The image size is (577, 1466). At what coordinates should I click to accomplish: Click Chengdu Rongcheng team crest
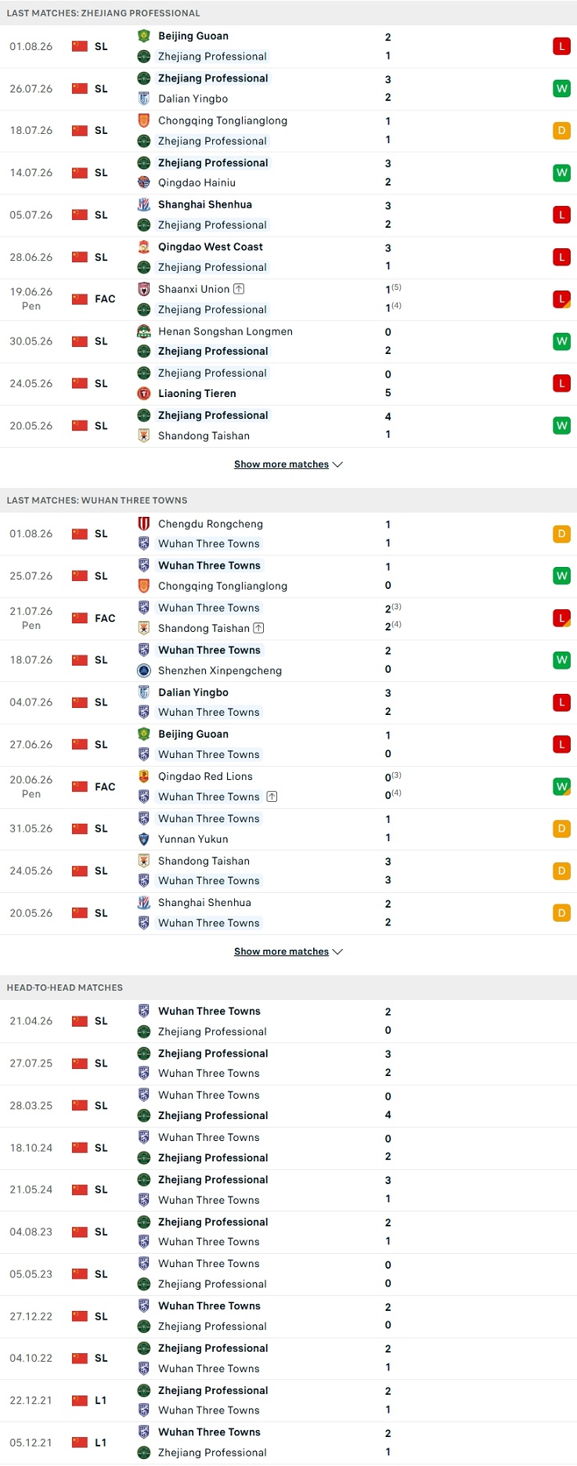[144, 524]
